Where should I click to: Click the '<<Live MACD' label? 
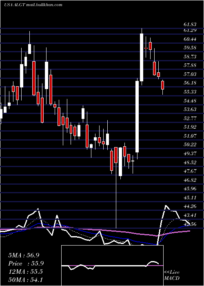pyautogui.click(x=172, y=275)
